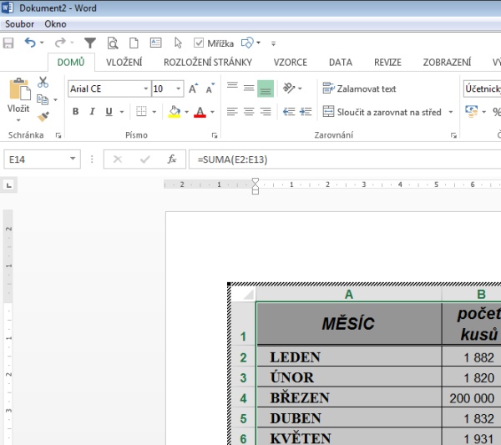Click the insert function fx icon

[172, 159]
